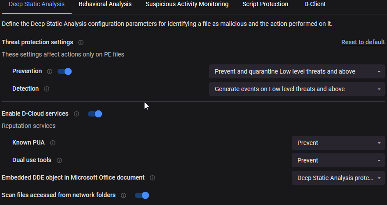
Task: Click info icon for Scan files from network folders
Action: 123,195
